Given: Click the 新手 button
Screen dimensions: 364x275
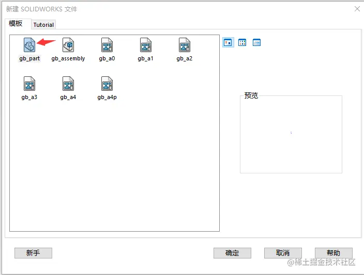Looking at the screenshot, I should coord(33,253).
